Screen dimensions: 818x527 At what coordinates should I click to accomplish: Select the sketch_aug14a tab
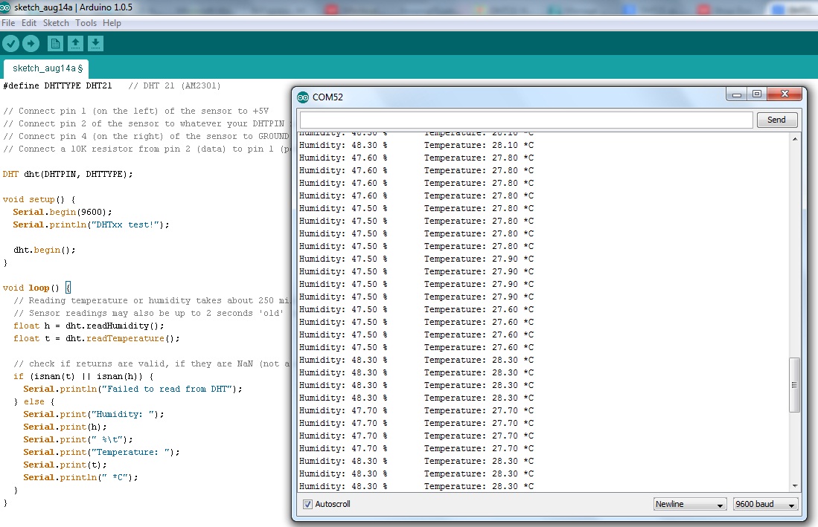coord(47,68)
